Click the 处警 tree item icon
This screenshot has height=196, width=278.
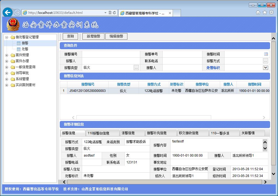click(x=19, y=49)
